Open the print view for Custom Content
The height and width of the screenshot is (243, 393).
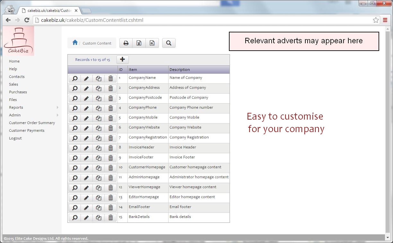(x=126, y=43)
